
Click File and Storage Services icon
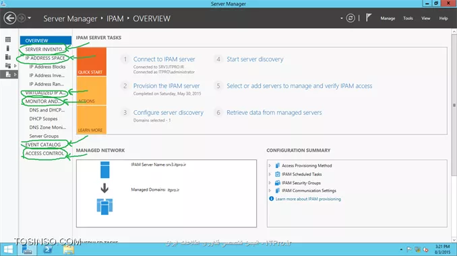coord(8,66)
